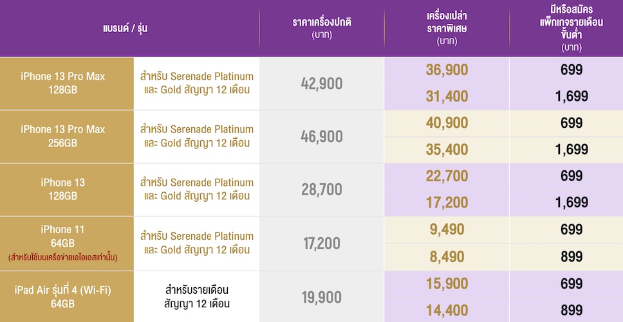This screenshot has height=322, width=623.
Task: Click the 36,900 special price
Action: tap(447, 70)
